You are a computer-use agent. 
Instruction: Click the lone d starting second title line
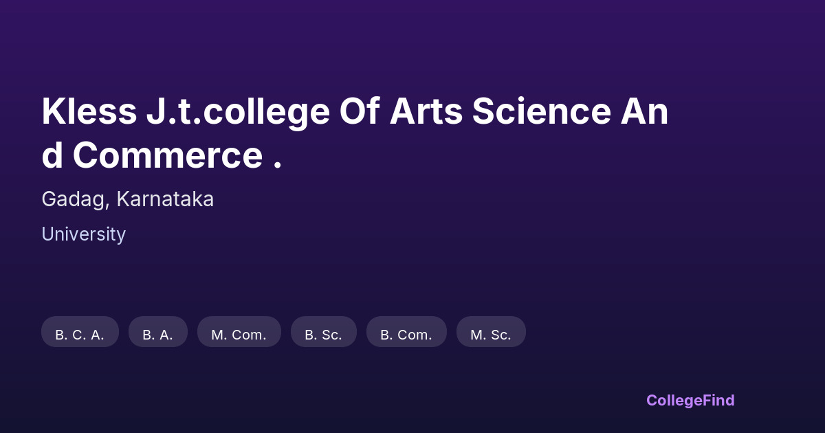(52, 155)
